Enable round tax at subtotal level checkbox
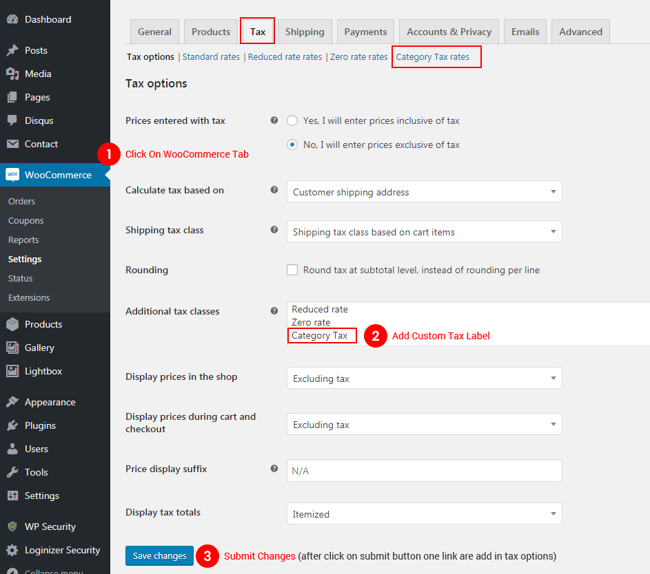 [x=292, y=270]
